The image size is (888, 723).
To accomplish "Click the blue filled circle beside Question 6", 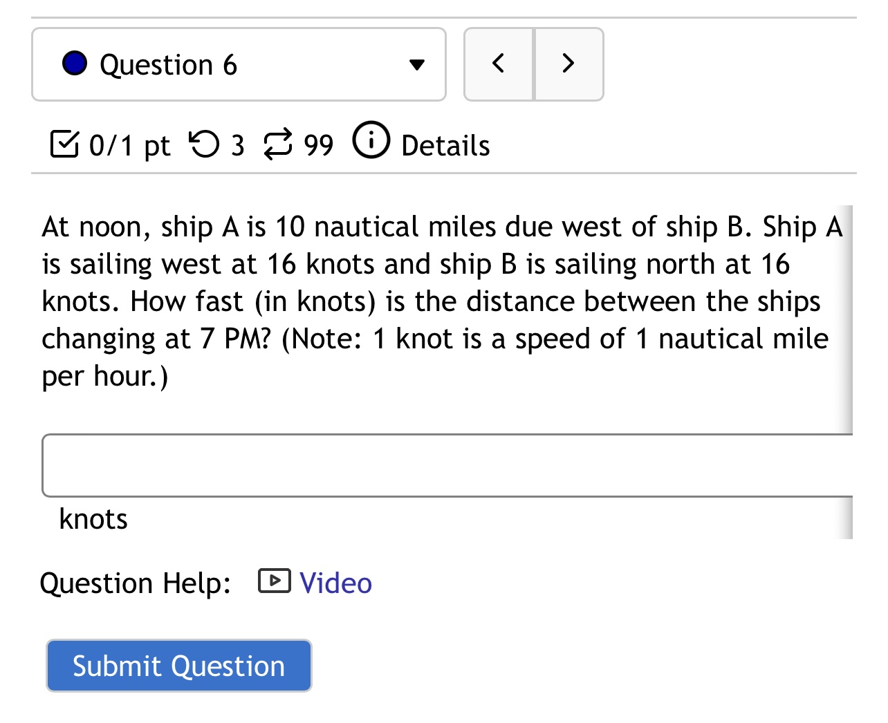I will [76, 63].
